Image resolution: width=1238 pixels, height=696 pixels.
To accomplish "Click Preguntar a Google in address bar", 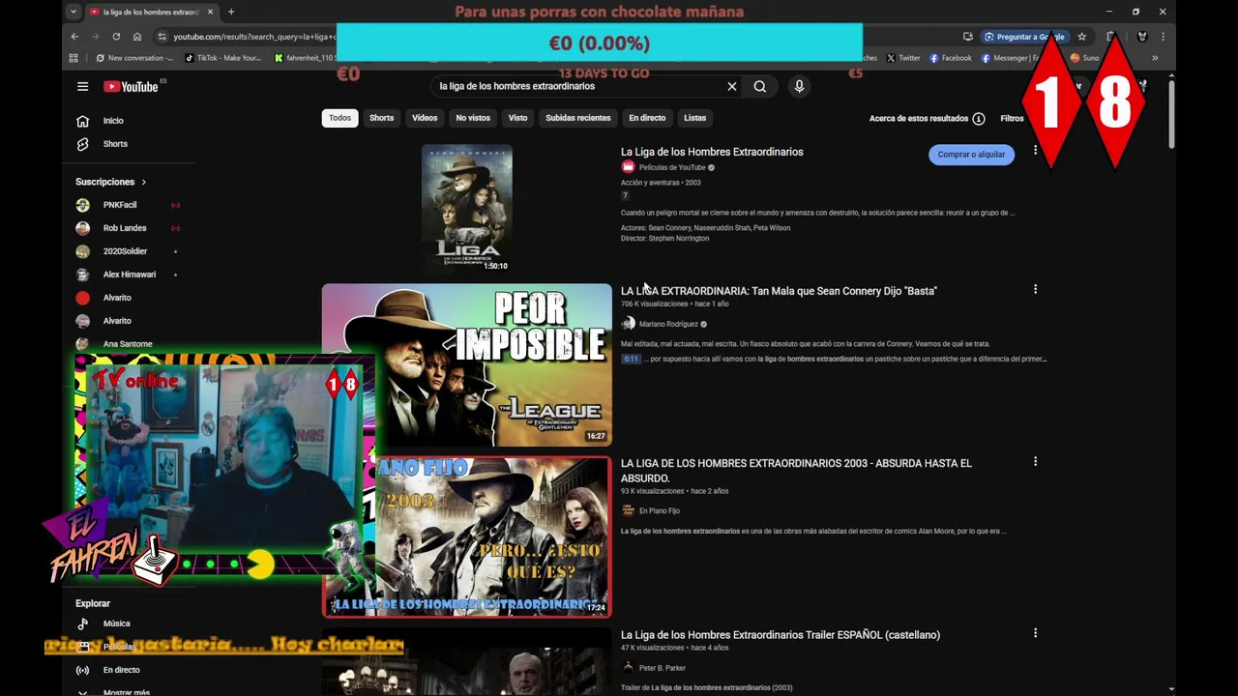I will (1024, 37).
